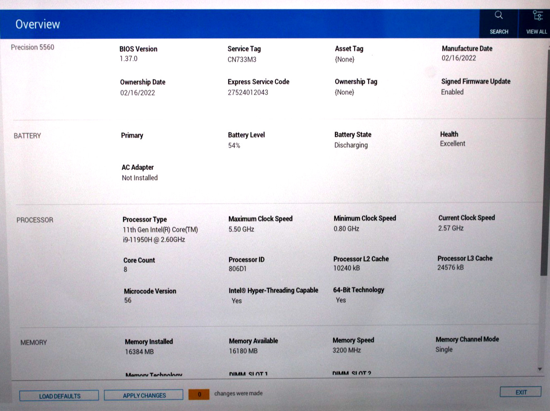Select the MEMORY section heading
This screenshot has width=550, height=411.
(34, 343)
